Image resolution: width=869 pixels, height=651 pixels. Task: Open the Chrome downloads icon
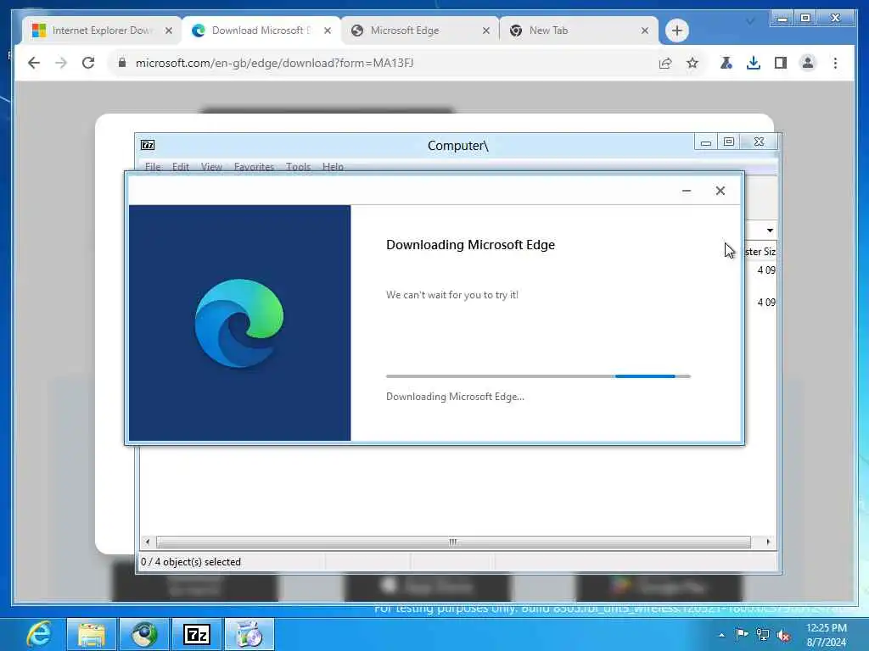point(754,63)
